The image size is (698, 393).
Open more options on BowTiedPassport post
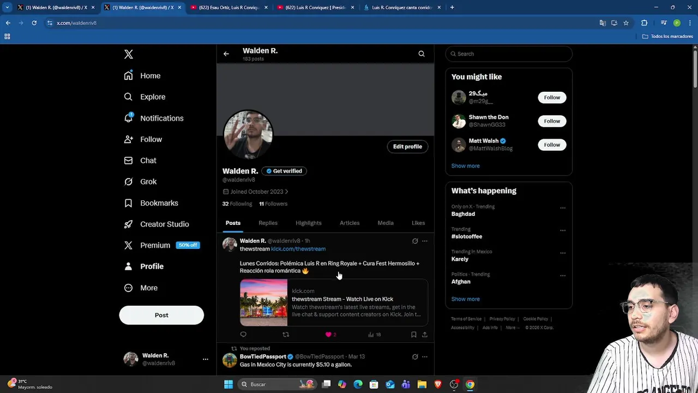425,356
